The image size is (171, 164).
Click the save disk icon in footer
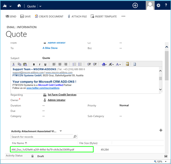(x=166, y=156)
